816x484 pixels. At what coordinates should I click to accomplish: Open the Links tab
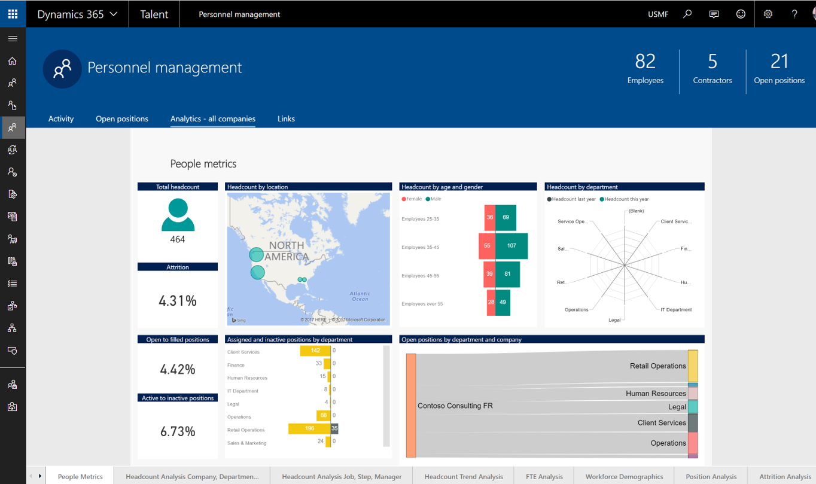pyautogui.click(x=286, y=118)
